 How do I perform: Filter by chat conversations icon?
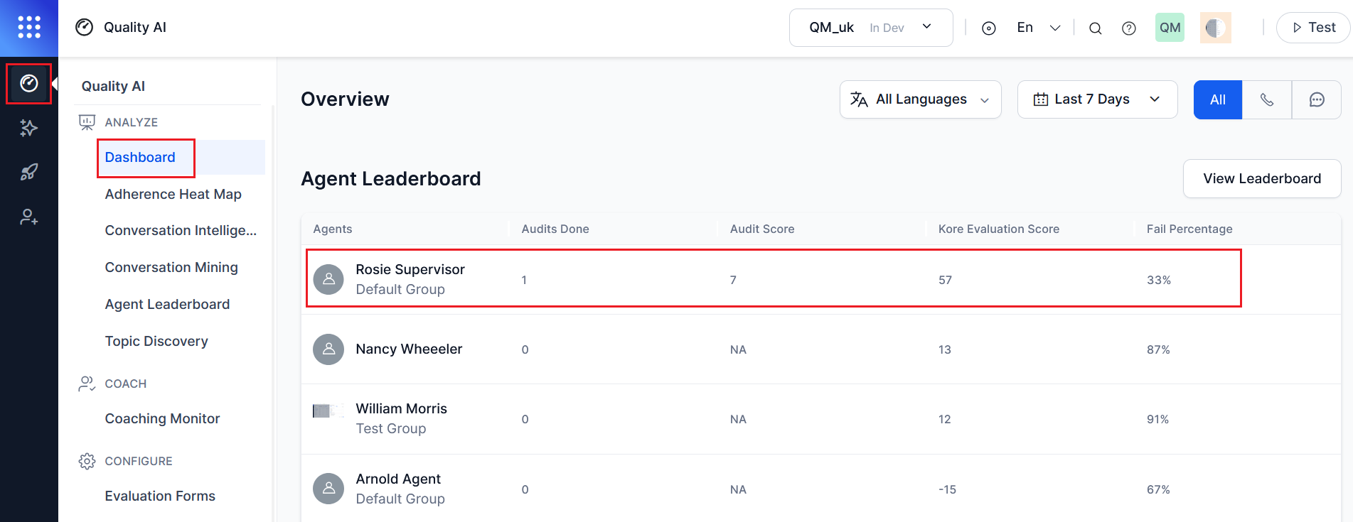(1317, 99)
